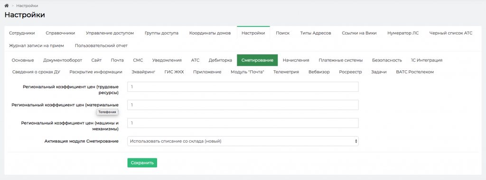The width and height of the screenshot is (486, 180).
Task: Open the Пользовательский отчет tab
Action: (101, 45)
